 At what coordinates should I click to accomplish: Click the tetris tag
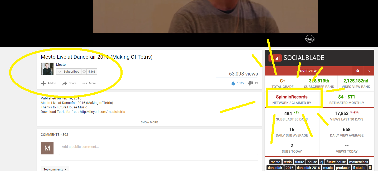(x=288, y=162)
